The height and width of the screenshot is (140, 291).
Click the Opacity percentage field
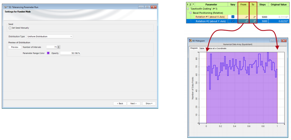point(70,53)
